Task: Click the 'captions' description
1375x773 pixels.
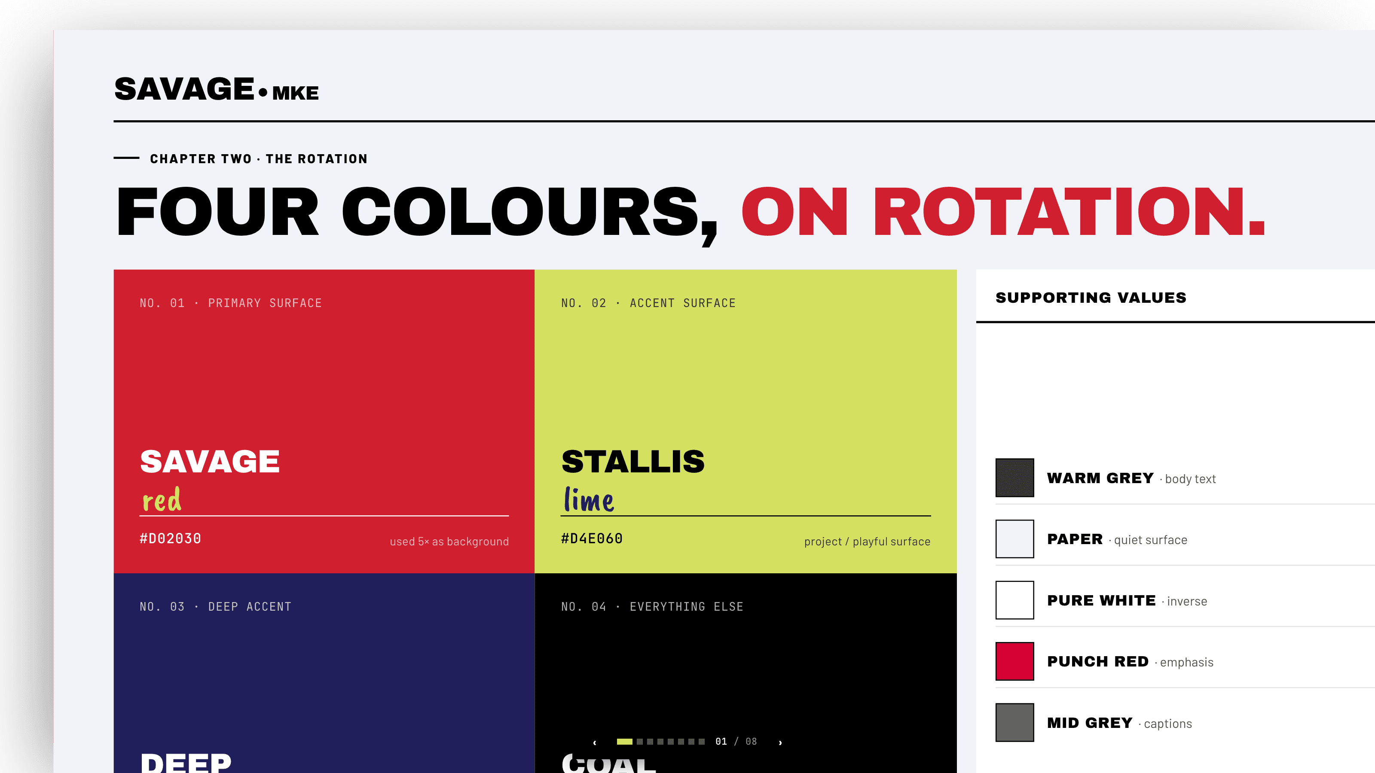Action: (x=1168, y=724)
